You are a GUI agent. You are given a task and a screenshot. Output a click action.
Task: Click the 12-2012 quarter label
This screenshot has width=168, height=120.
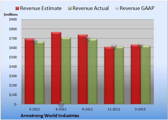pyautogui.click(x=114, y=109)
